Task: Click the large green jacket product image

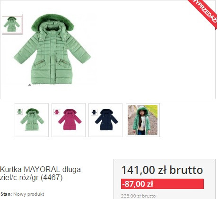Action: point(52,49)
